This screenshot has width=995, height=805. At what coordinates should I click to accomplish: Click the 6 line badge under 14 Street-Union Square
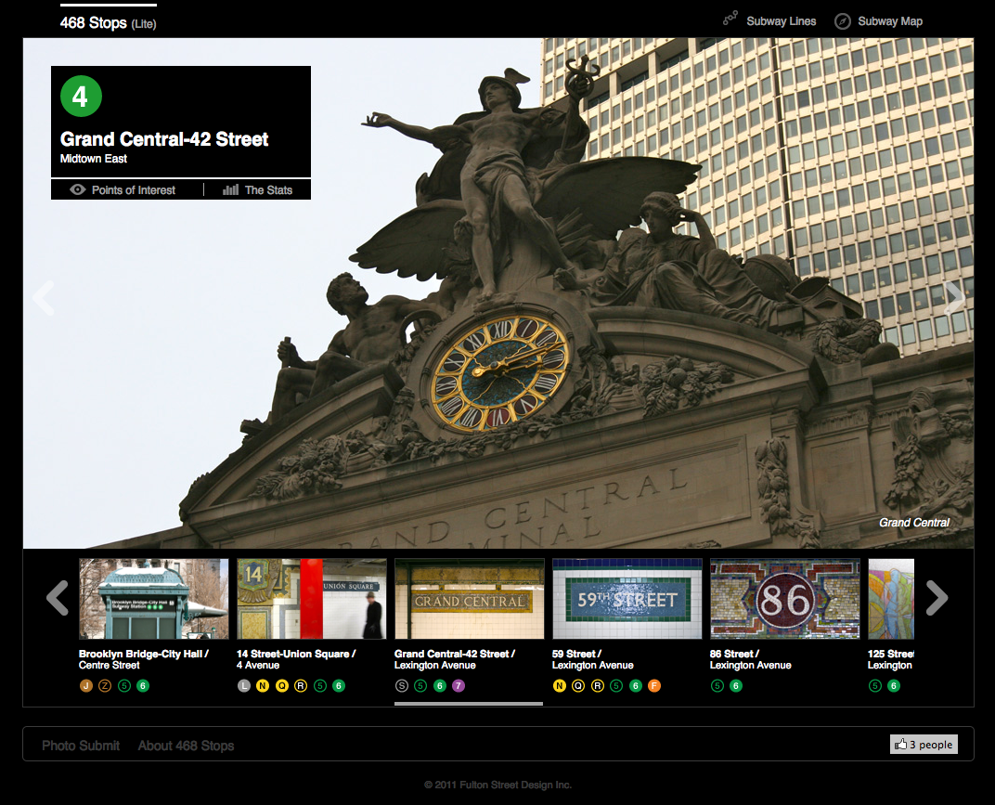(x=339, y=685)
